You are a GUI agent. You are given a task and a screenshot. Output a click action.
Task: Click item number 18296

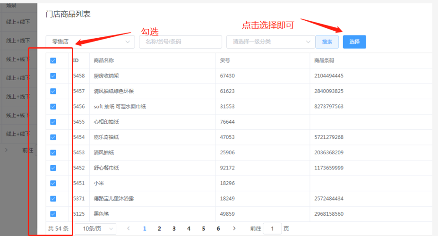tap(227, 183)
